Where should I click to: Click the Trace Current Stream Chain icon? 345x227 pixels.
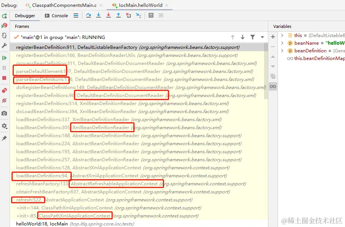tap(161, 15)
